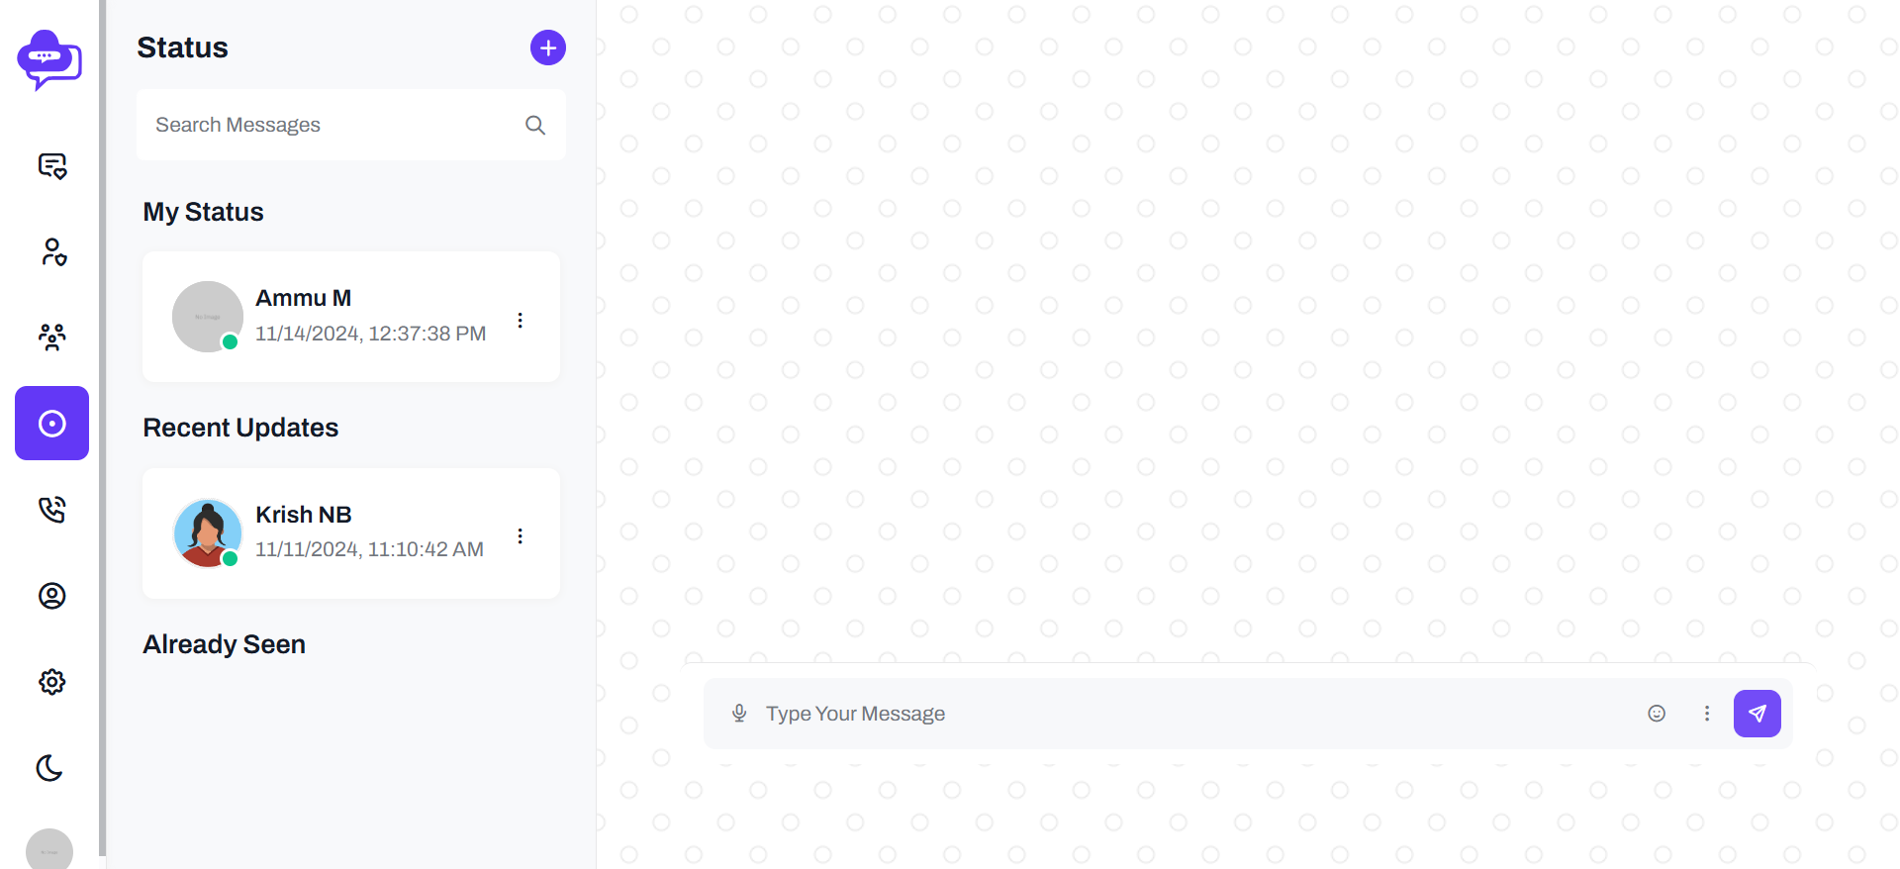Open more options beside emoji icon
The width and height of the screenshot is (1900, 869).
(1707, 714)
